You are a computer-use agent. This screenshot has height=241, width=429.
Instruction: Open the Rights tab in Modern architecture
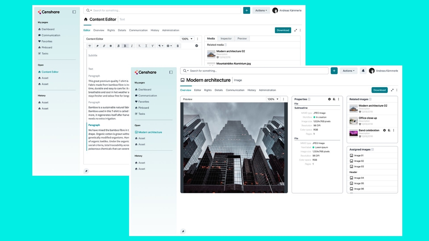(208, 90)
